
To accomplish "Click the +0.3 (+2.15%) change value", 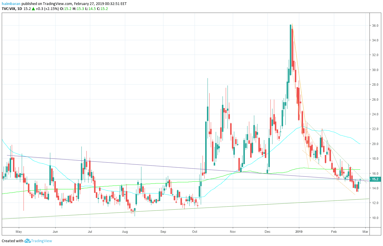I will [x=48, y=9].
